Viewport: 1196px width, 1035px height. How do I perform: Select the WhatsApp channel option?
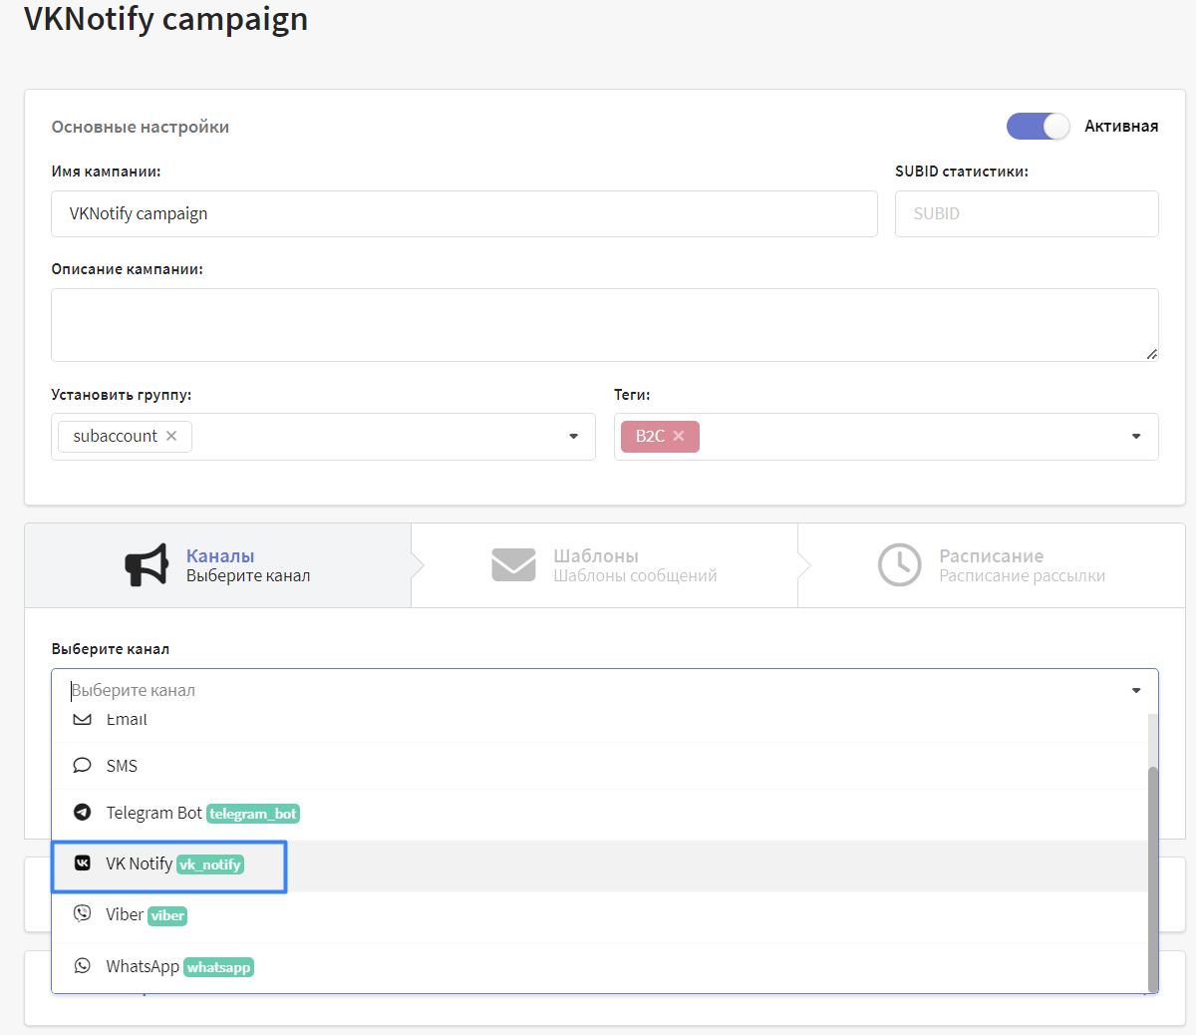pyautogui.click(x=600, y=967)
